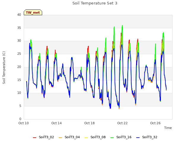Click the chart title Soil Temperature Set 3
Viewport: 190px width, 143px height.
click(95, 3)
